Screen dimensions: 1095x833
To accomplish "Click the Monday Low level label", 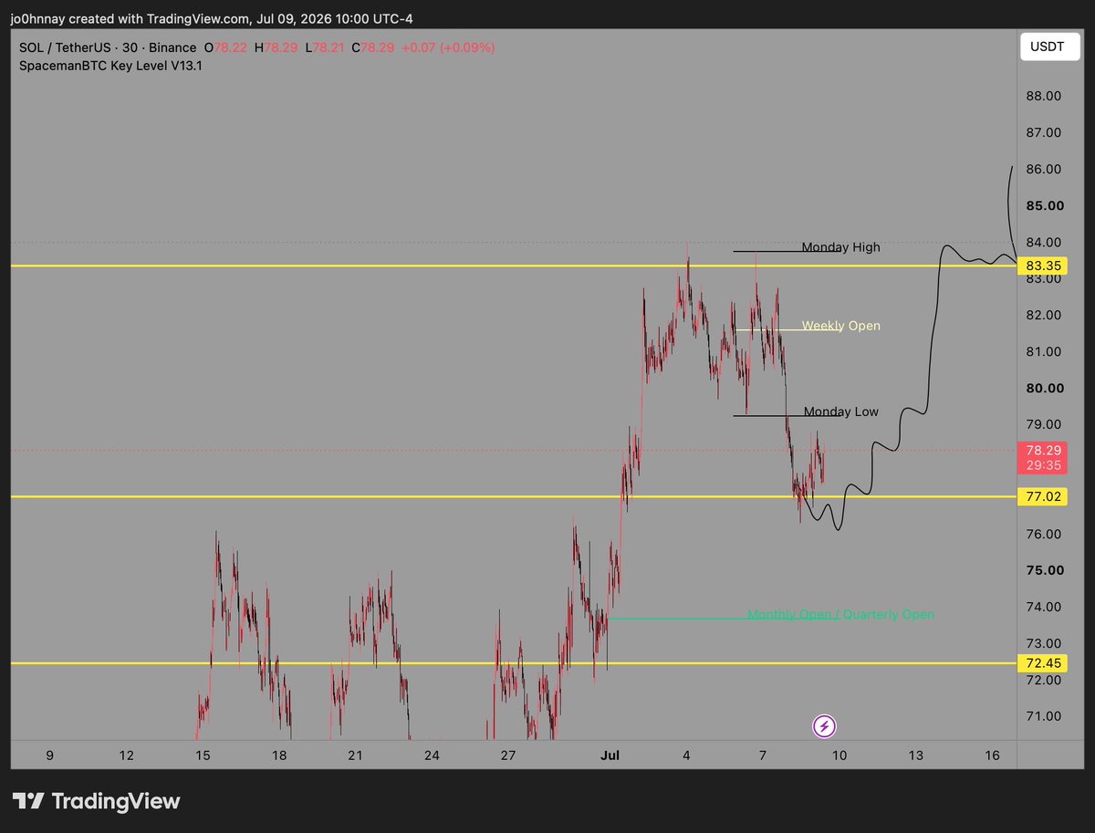I will pos(840,411).
